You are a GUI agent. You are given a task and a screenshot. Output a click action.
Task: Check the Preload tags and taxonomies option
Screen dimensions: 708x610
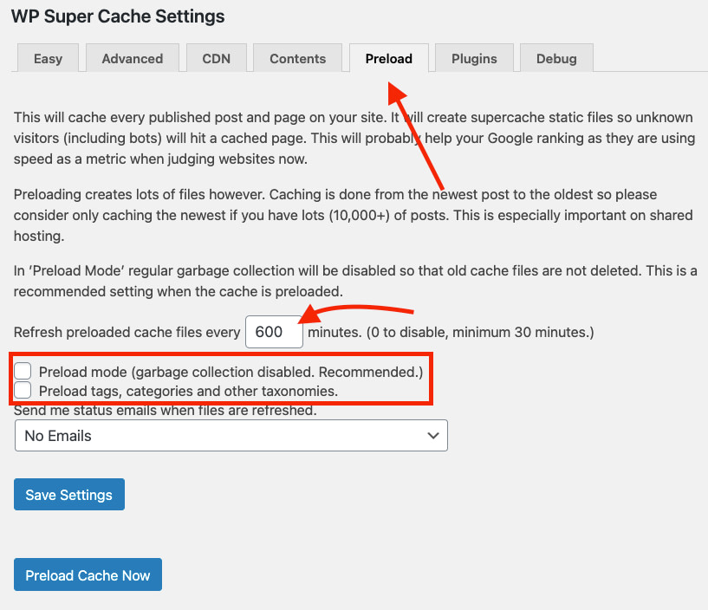22,390
